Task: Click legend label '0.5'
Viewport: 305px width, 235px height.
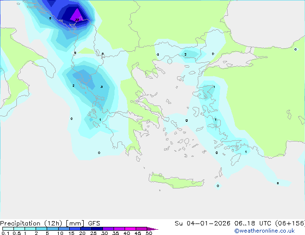Action: 17,233
